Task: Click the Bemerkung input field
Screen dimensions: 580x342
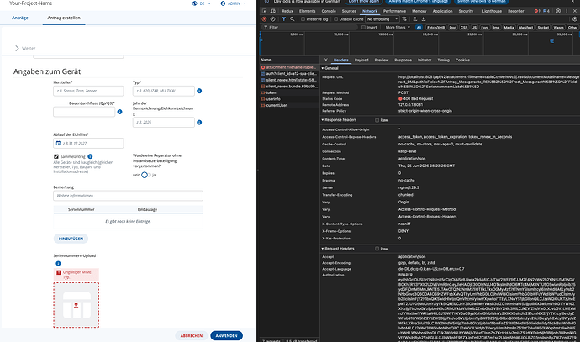Action: pos(128,196)
